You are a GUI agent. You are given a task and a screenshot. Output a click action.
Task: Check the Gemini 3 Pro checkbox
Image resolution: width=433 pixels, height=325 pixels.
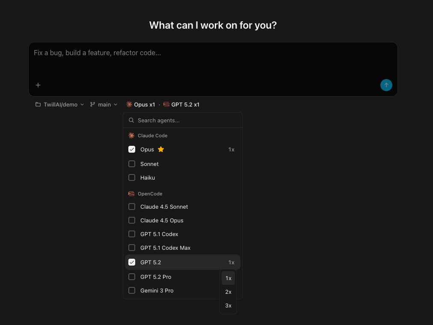[132, 290]
